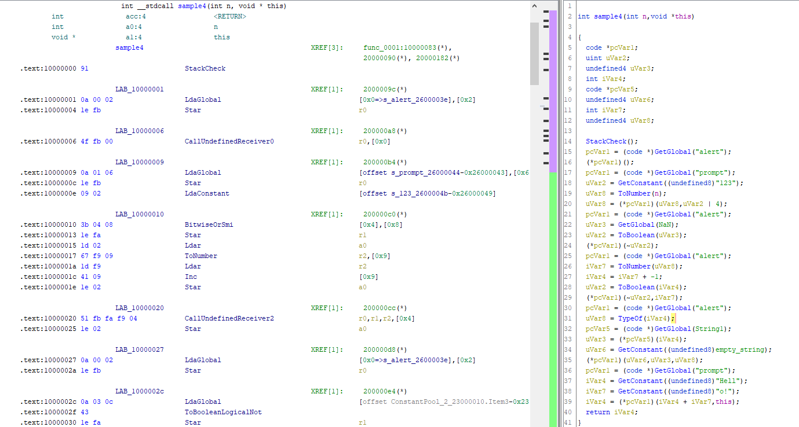Click the ConstantPool_2 Item3 offset operand
This screenshot has height=427, width=799.
(x=444, y=402)
